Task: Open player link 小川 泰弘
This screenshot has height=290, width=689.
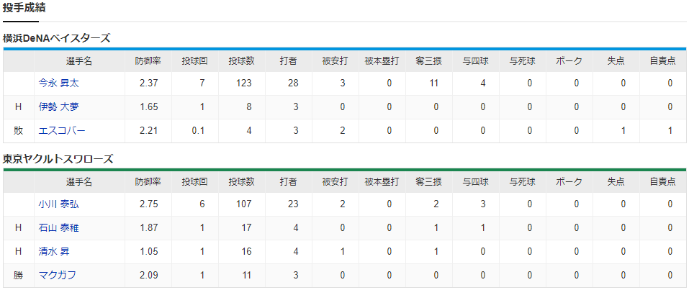Action: 59,204
